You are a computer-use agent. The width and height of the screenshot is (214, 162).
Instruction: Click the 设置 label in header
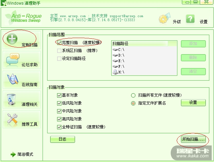(x=204, y=22)
